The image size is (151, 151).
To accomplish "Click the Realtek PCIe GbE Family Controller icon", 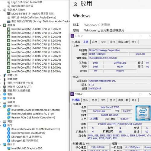I will (x=9, y=117).
